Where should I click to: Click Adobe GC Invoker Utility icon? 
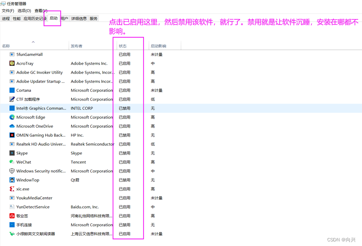[x=12, y=72]
